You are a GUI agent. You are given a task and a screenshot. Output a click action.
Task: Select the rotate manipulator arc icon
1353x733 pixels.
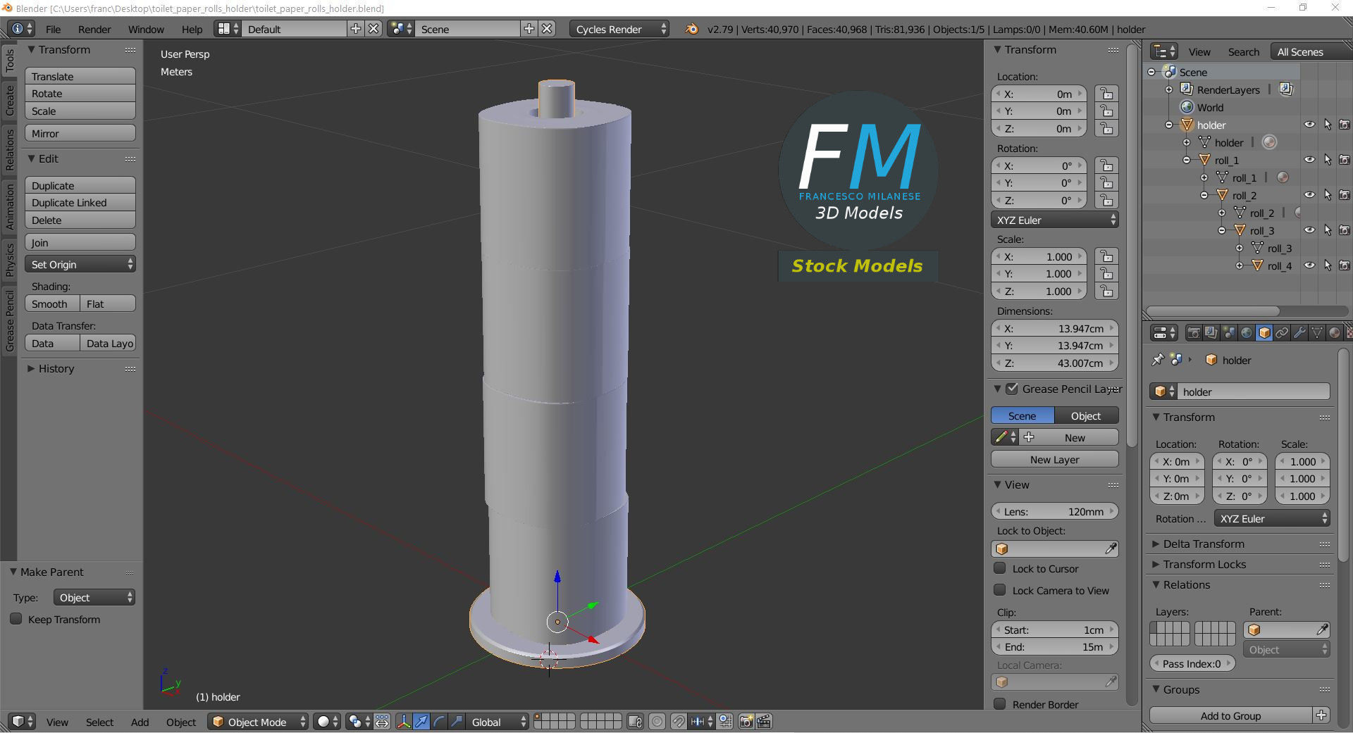click(x=439, y=722)
